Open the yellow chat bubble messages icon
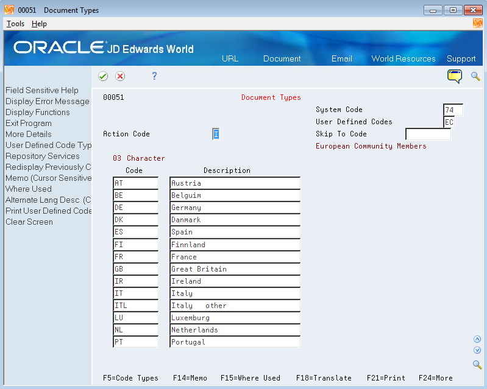This screenshot has width=487, height=389. (x=454, y=76)
